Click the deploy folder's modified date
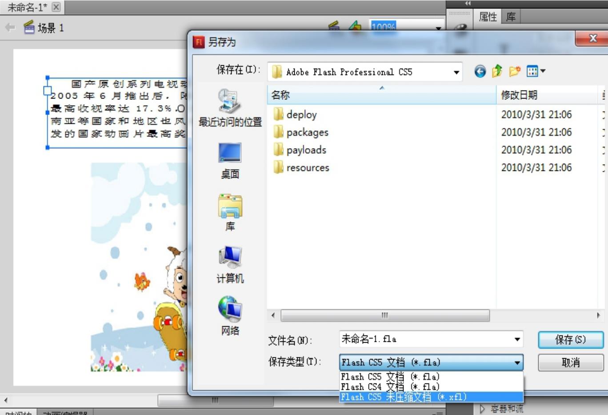Image resolution: width=608 pixels, height=415 pixels. (x=536, y=115)
